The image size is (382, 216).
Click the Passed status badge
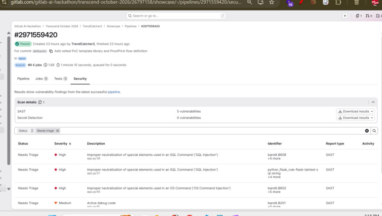(23, 44)
